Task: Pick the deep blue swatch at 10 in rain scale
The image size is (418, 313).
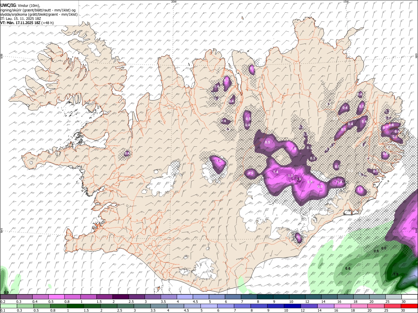Action: point(292,306)
